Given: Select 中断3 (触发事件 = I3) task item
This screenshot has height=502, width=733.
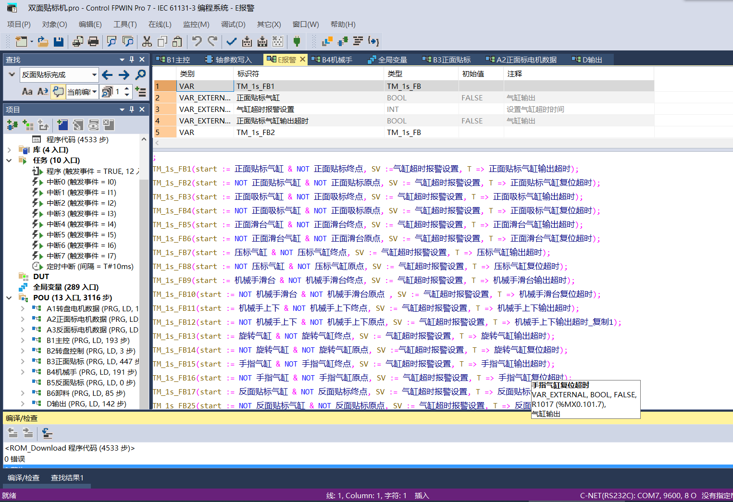Looking at the screenshot, I should point(81,213).
